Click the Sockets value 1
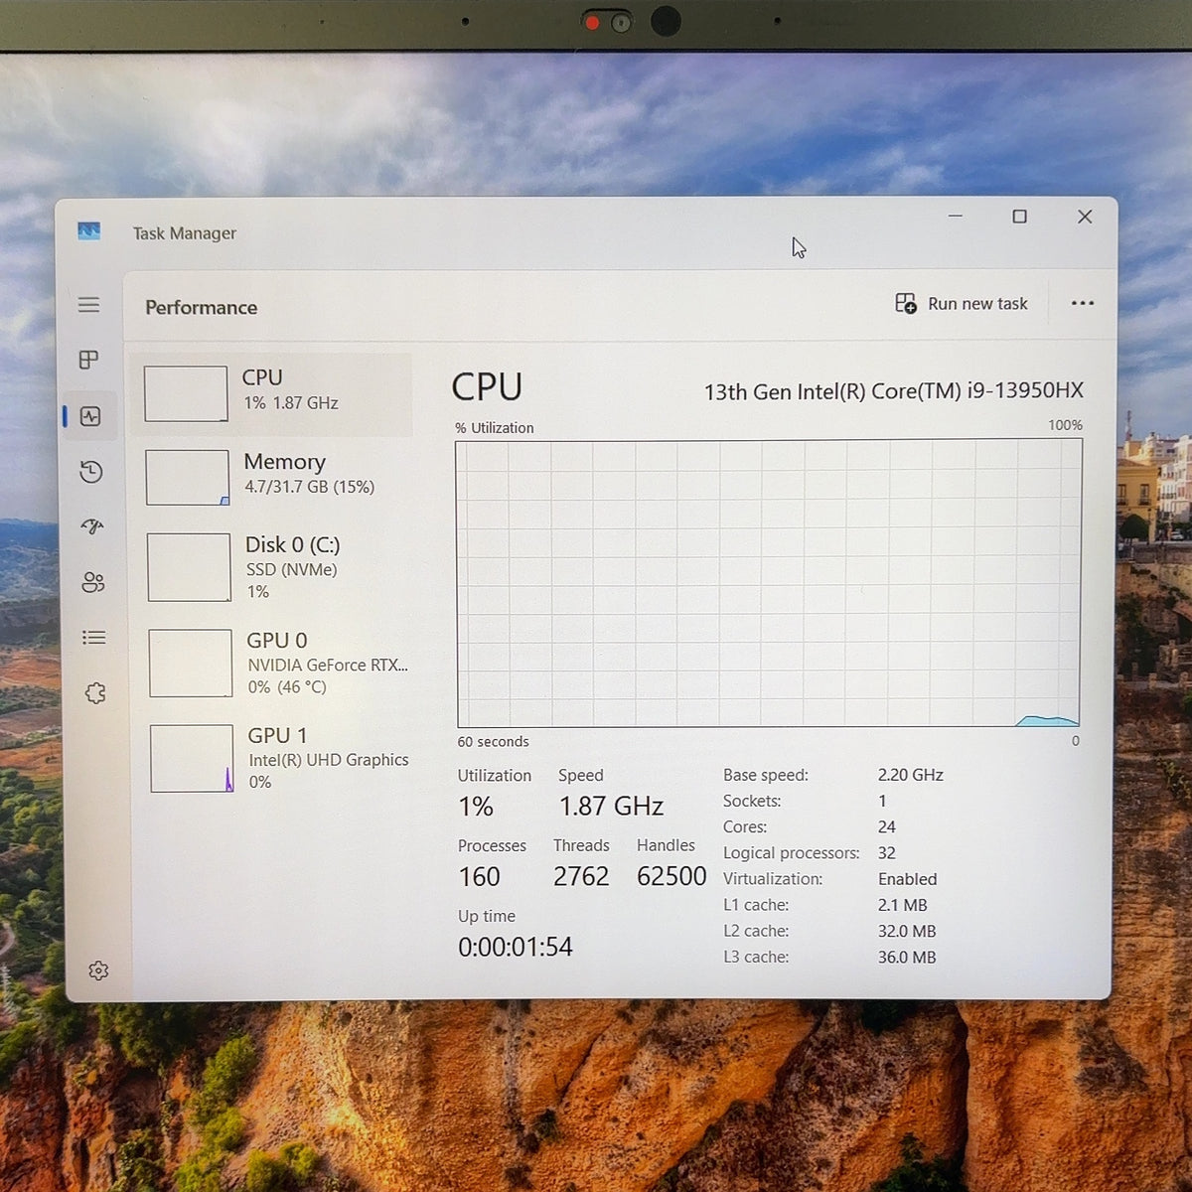Viewport: 1192px width, 1192px height. (882, 801)
